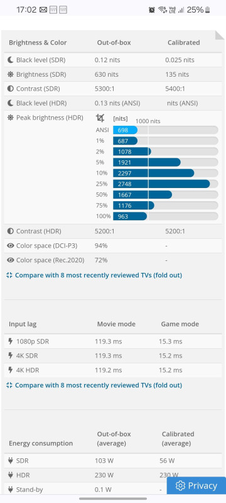Click the crop icon above the nits chart

click(x=100, y=118)
